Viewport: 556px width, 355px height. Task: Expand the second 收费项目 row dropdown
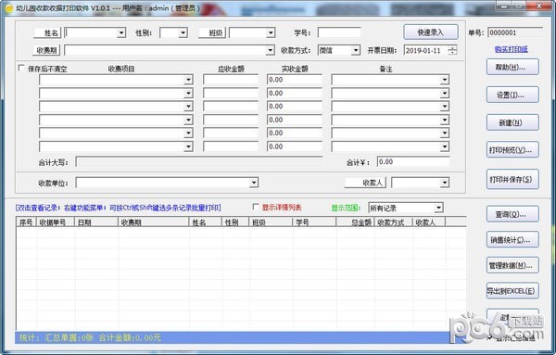pos(189,94)
